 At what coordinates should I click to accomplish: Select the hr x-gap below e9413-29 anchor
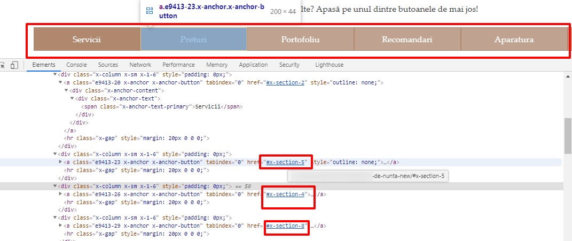click(137, 234)
